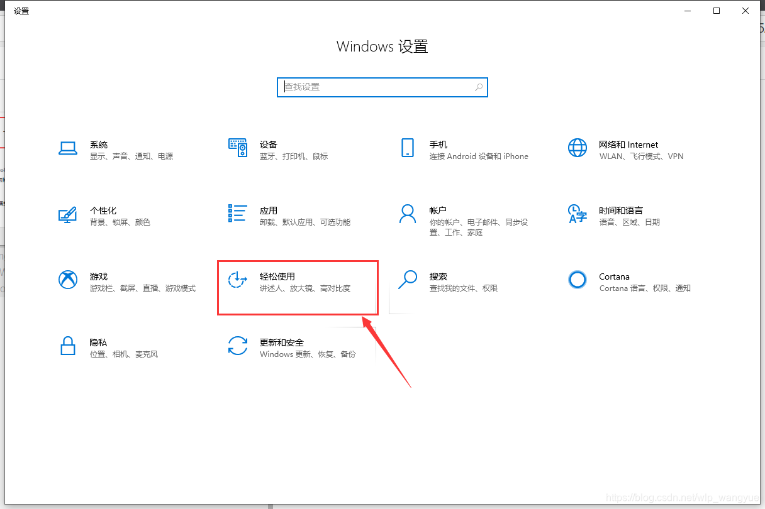Open the 系统 settings title

(x=98, y=145)
